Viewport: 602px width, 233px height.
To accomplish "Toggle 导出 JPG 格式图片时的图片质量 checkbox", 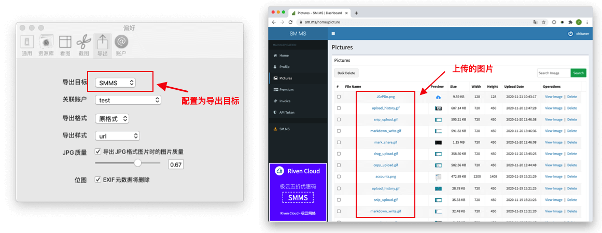I will click(x=98, y=152).
